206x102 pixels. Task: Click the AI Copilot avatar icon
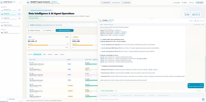100,21
